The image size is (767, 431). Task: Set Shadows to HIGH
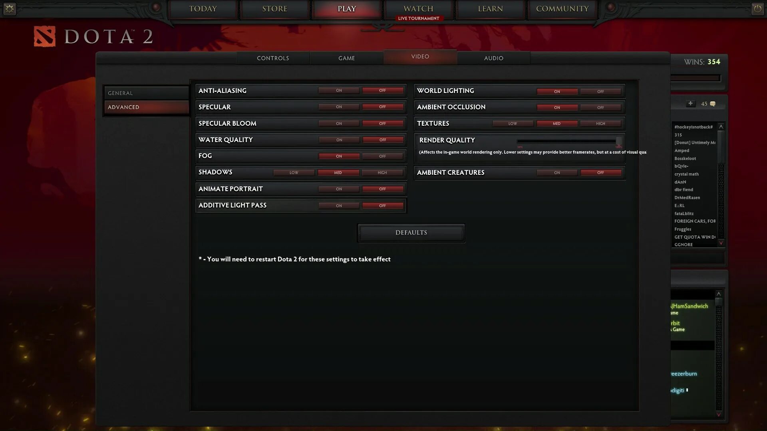382,173
